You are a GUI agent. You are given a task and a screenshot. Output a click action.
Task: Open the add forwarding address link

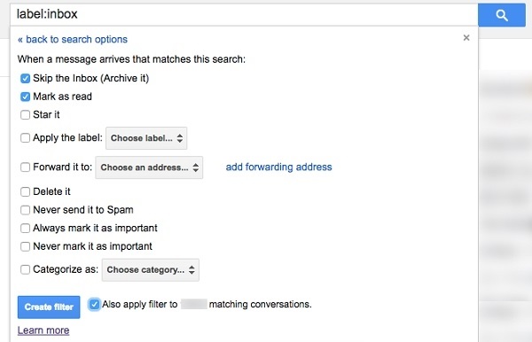click(x=279, y=167)
